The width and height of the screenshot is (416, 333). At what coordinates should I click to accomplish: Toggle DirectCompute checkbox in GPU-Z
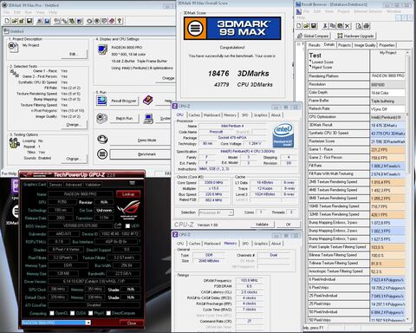point(108,313)
